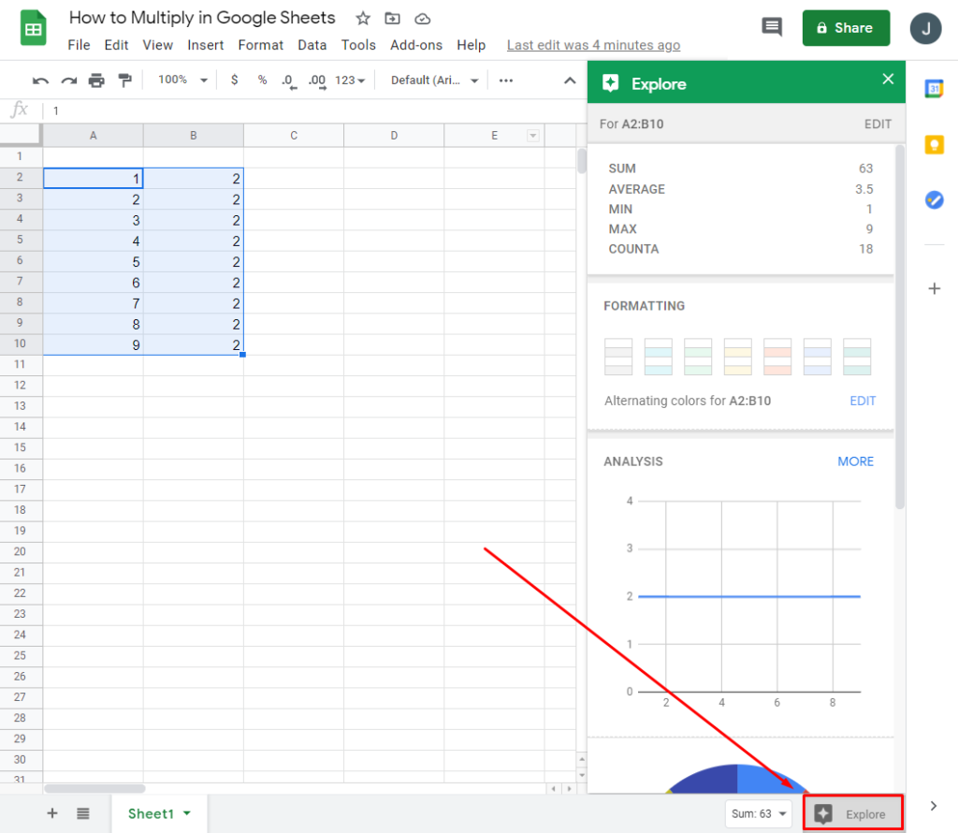
Task: Click the Print icon
Action: coord(96,80)
